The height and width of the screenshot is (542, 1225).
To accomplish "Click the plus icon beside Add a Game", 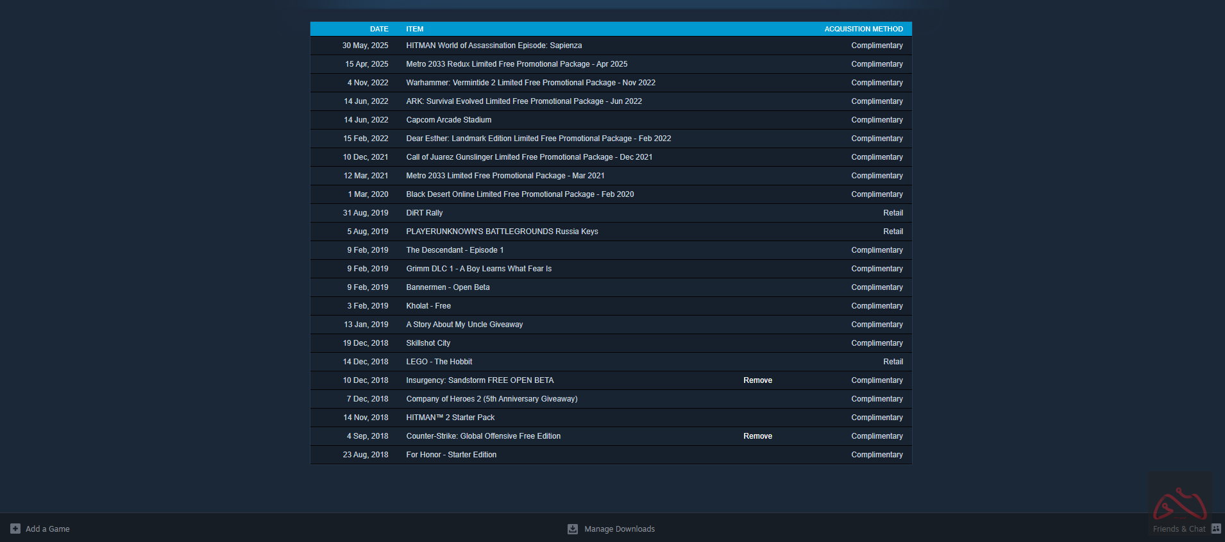I will (15, 529).
